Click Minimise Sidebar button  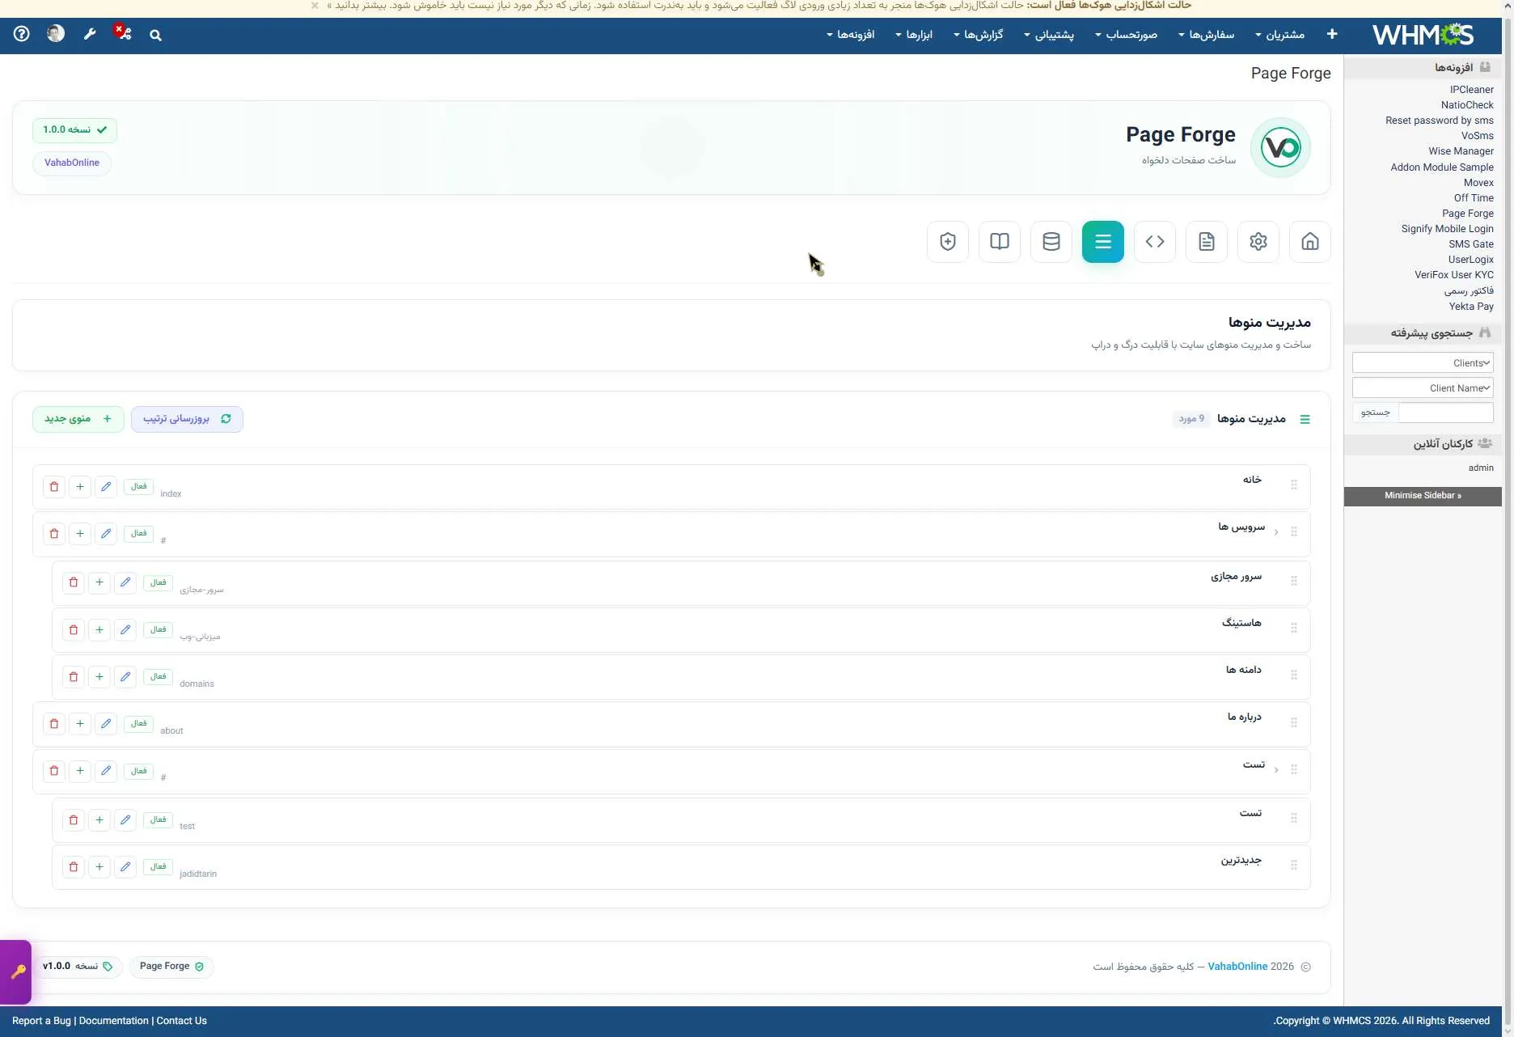point(1423,496)
